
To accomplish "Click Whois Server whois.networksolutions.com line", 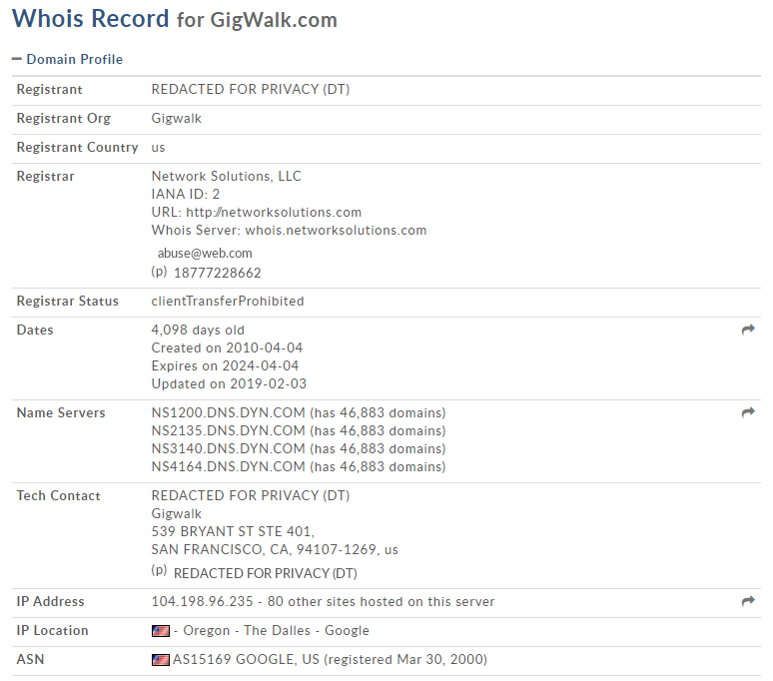I will click(289, 231).
